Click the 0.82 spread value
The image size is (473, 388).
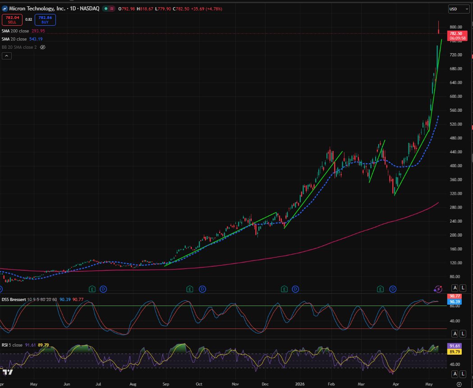click(x=29, y=19)
